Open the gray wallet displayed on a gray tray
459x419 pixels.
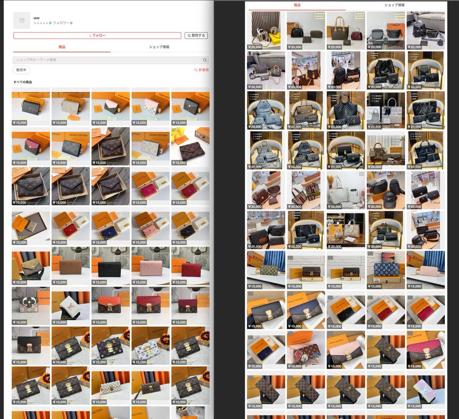(x=31, y=226)
